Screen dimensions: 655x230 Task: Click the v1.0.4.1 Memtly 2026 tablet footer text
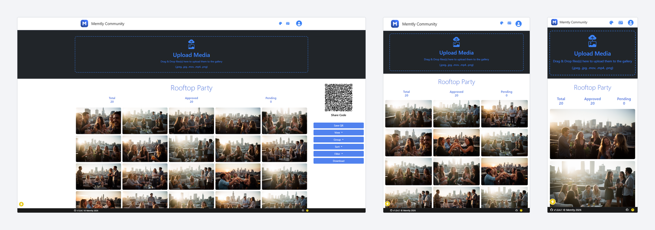(404, 211)
